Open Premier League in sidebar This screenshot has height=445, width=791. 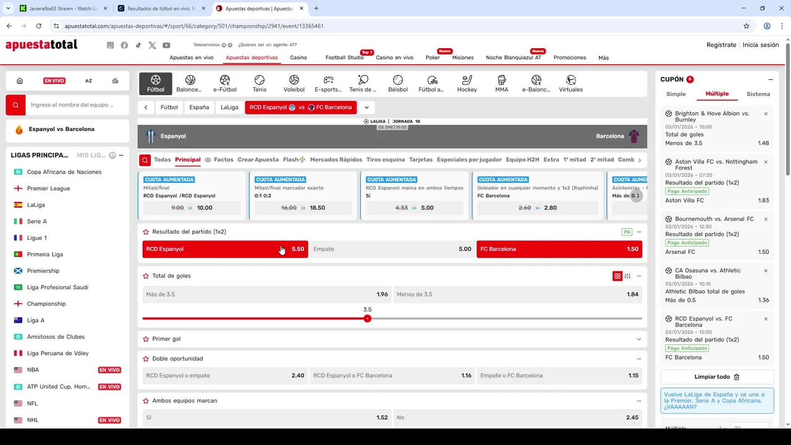(x=48, y=189)
